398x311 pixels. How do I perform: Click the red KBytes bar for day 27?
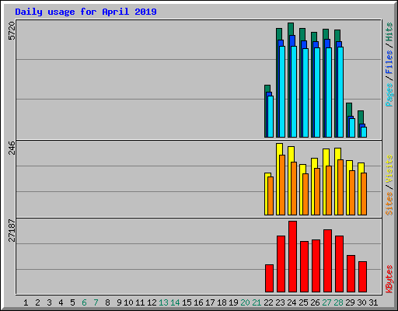point(327,260)
